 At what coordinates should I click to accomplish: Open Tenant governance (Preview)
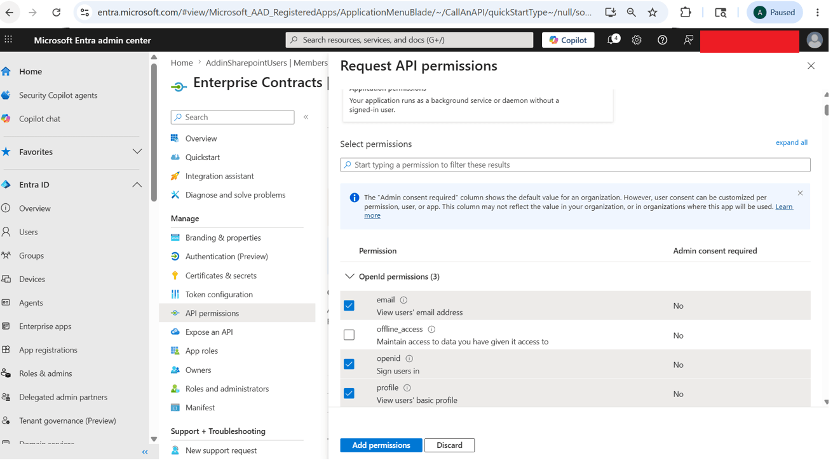[68, 421]
